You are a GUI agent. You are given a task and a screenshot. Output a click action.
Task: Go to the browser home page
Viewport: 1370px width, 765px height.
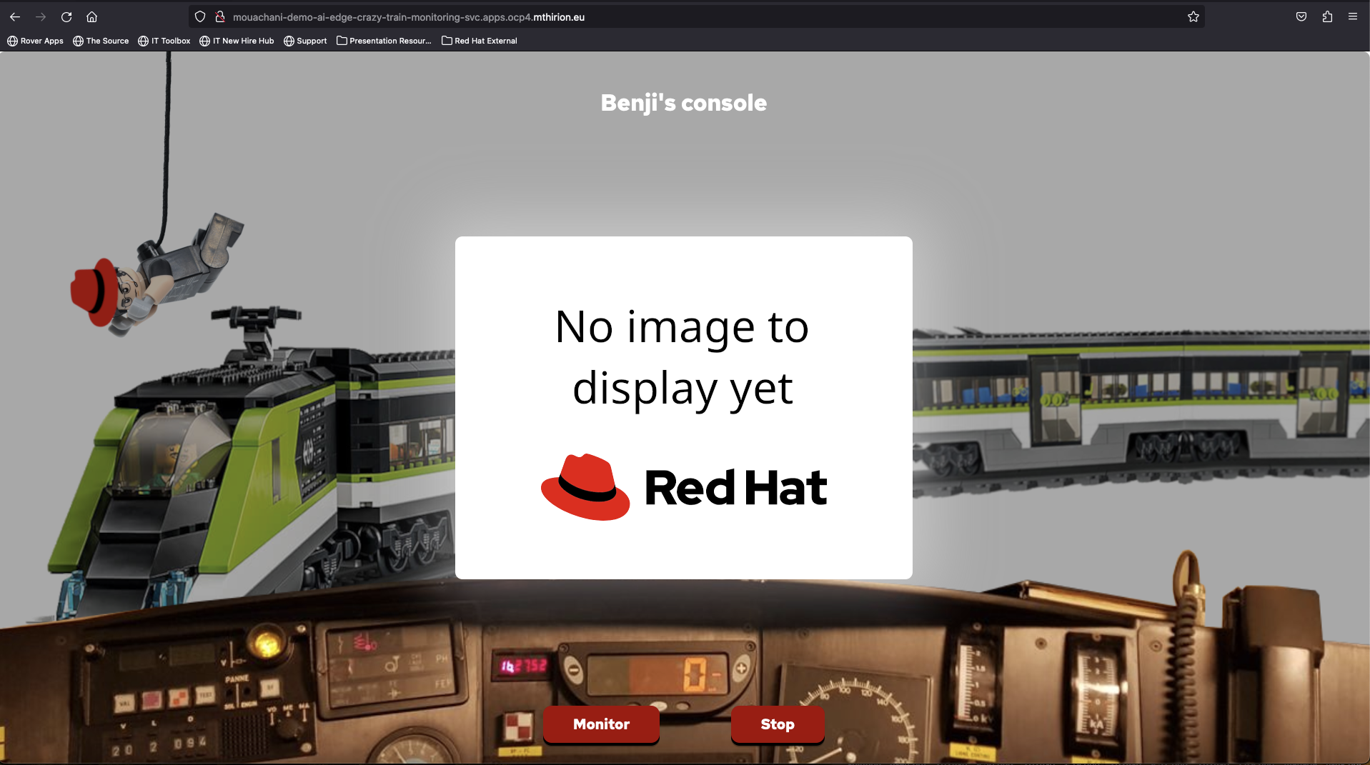pos(91,16)
